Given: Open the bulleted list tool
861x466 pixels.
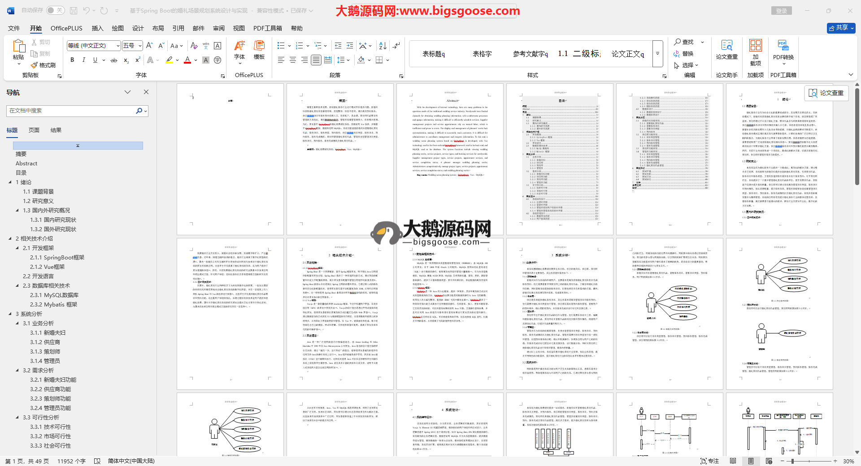Looking at the screenshot, I should [x=281, y=46].
